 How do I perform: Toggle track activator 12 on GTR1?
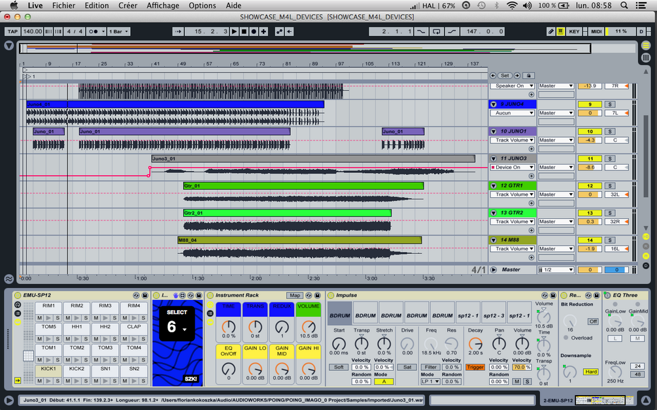pyautogui.click(x=590, y=186)
